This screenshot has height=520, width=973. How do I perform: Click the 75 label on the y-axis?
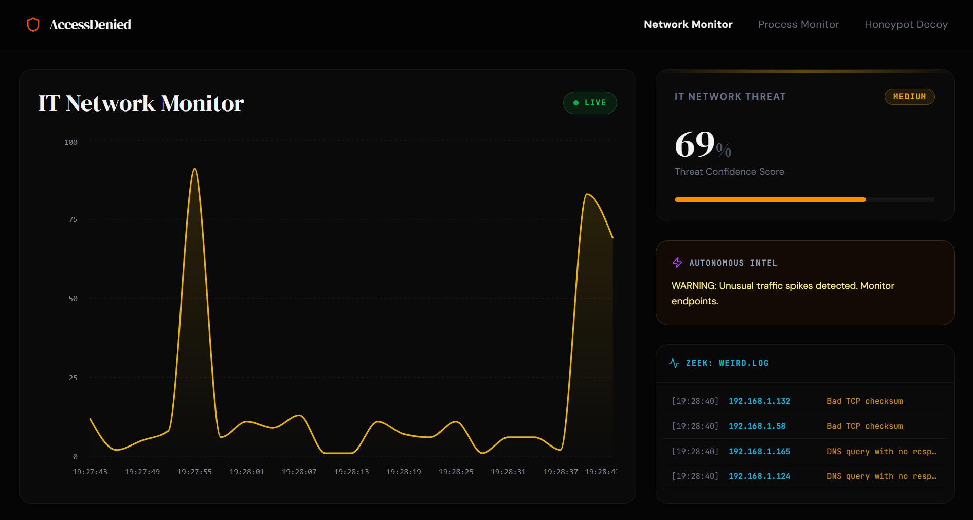tap(73, 219)
